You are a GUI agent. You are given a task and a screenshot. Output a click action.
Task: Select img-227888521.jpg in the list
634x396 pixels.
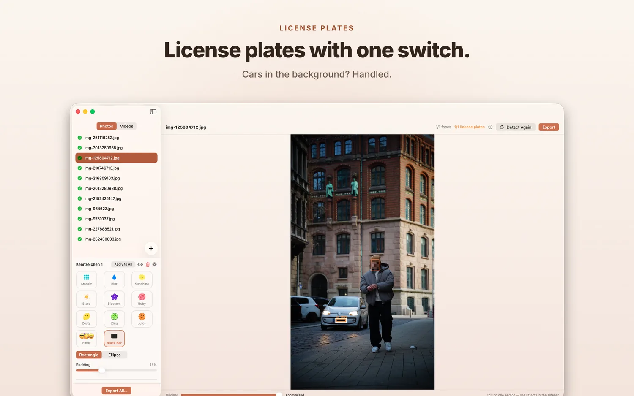(x=116, y=229)
